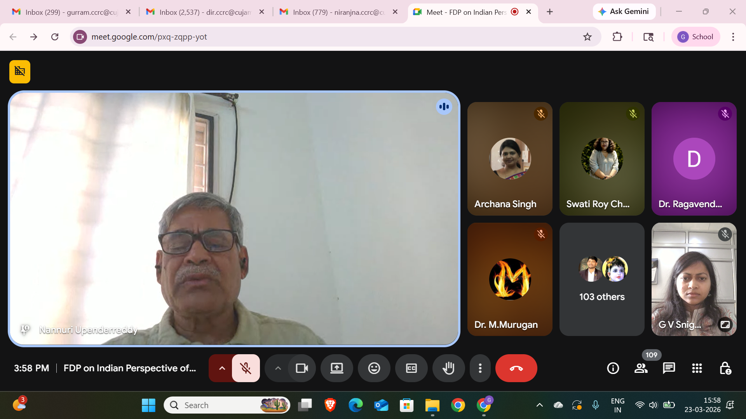
Task: Expand video settings chevron
Action: (x=278, y=368)
